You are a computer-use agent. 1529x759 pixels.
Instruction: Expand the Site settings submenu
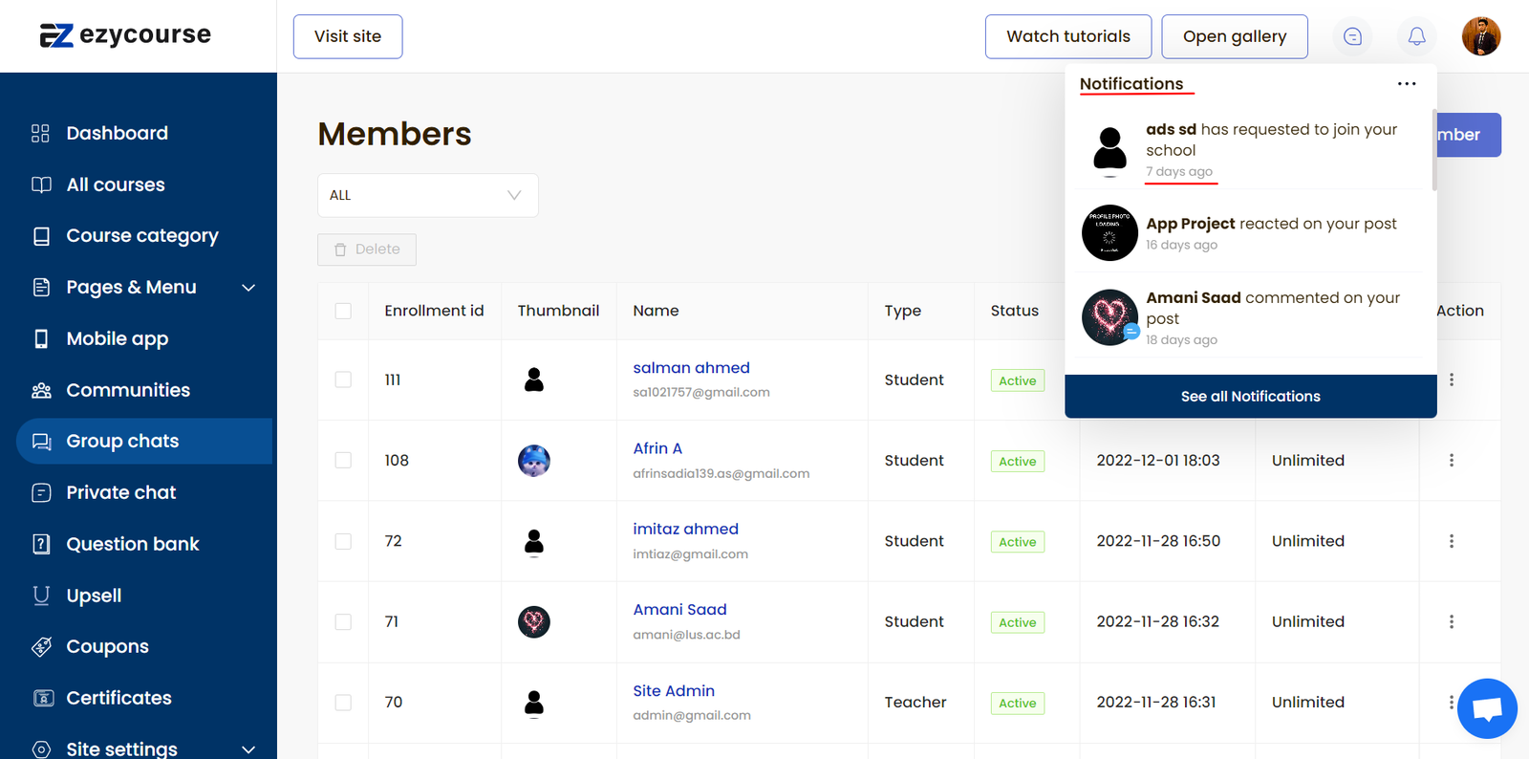(x=248, y=749)
